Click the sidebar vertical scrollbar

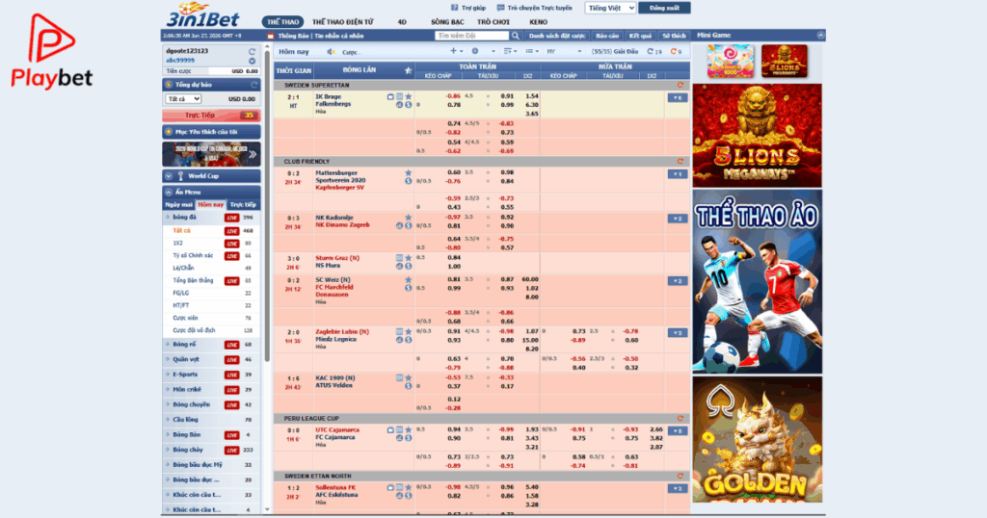click(268, 207)
